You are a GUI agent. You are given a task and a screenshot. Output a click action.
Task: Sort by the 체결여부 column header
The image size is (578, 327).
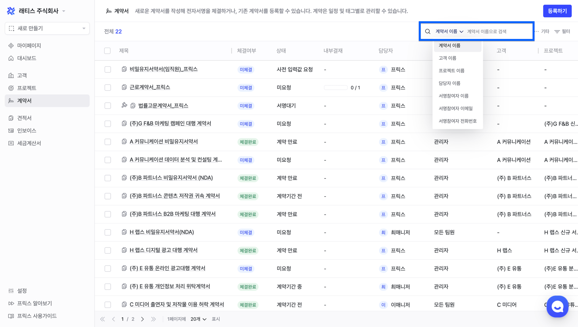coord(246,51)
